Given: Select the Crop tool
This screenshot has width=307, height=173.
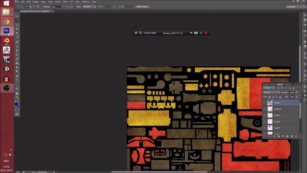Looking at the screenshot, I should pos(17,33).
